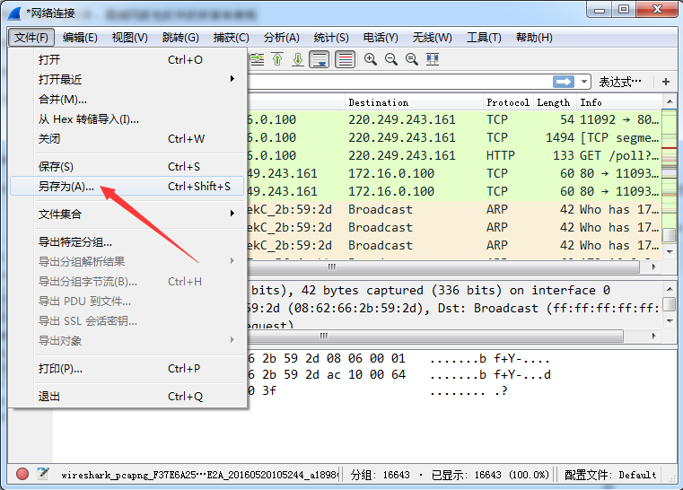The width and height of the screenshot is (683, 490).
Task: Click the 表达式… button
Action: click(620, 82)
